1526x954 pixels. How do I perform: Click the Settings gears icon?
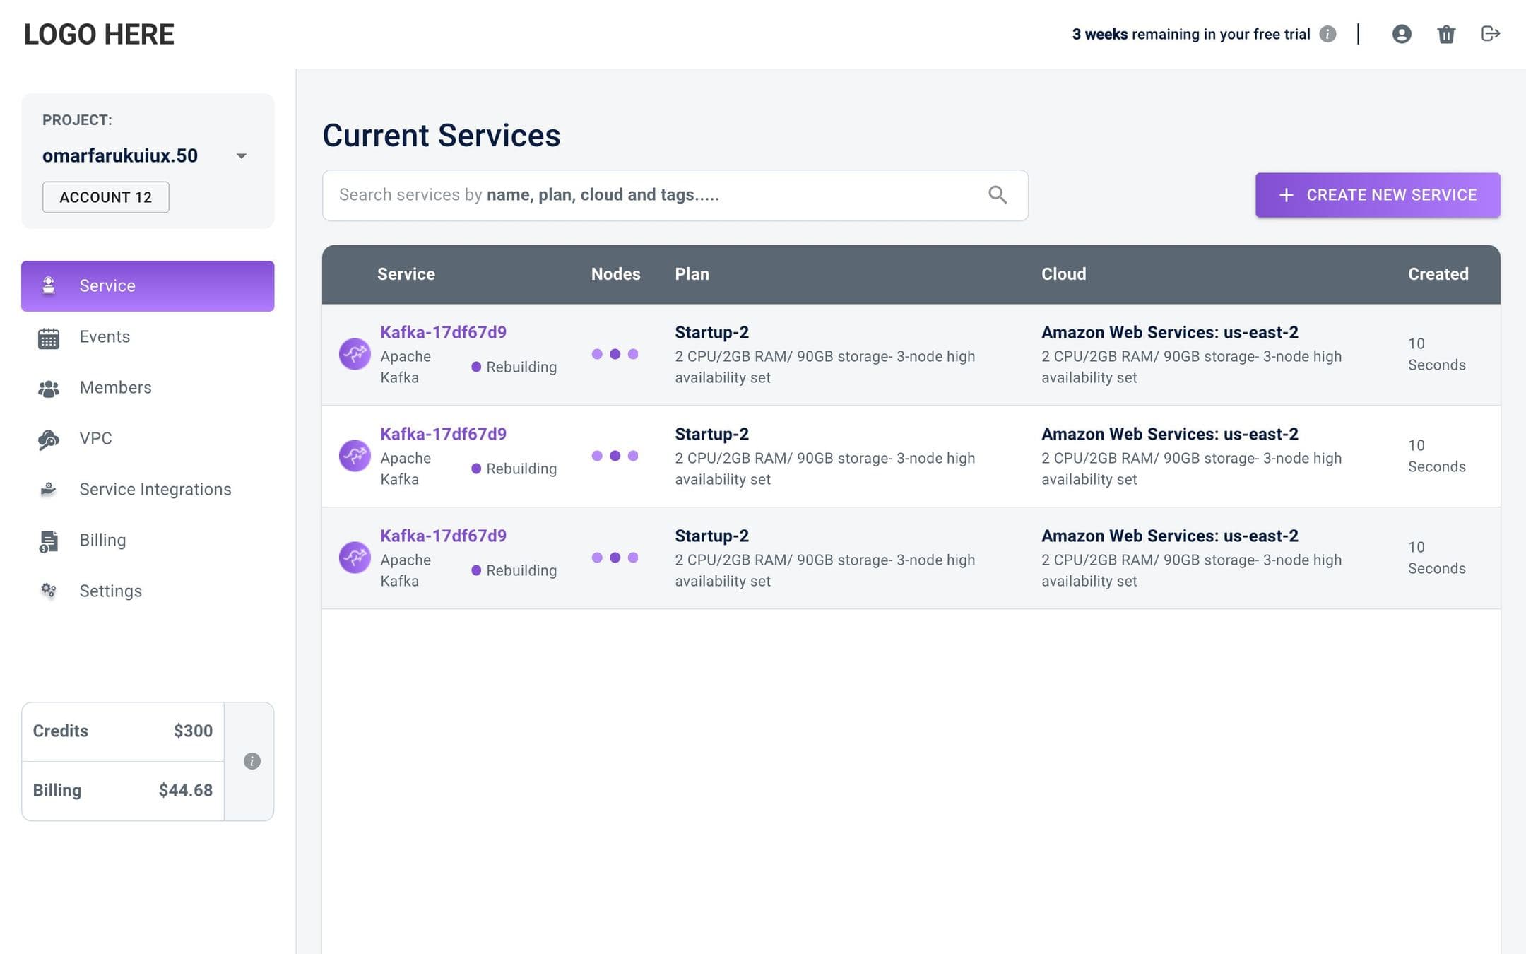(x=49, y=590)
